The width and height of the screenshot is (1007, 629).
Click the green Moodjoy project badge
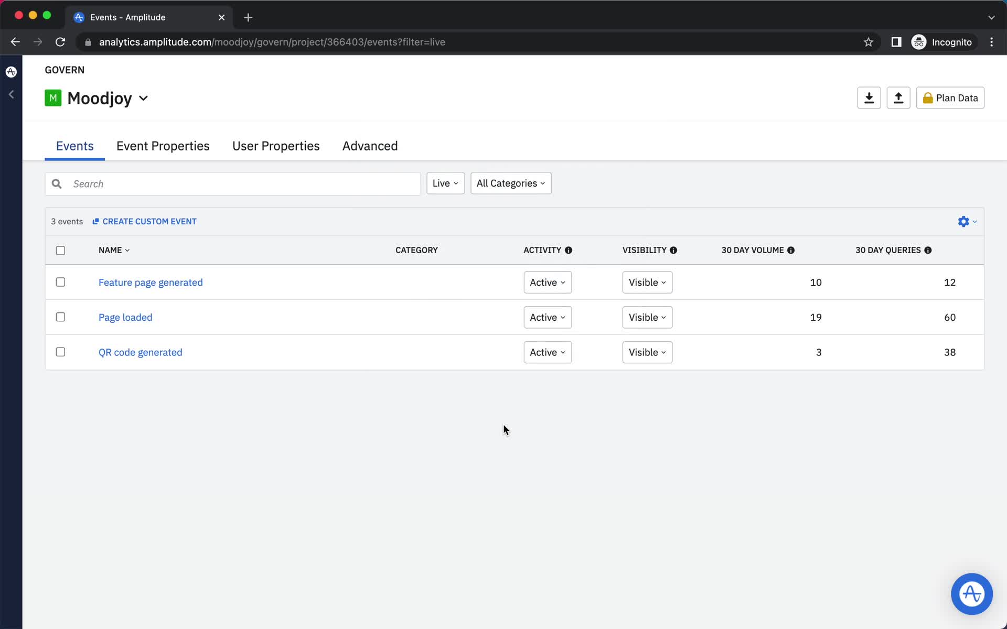click(x=53, y=98)
